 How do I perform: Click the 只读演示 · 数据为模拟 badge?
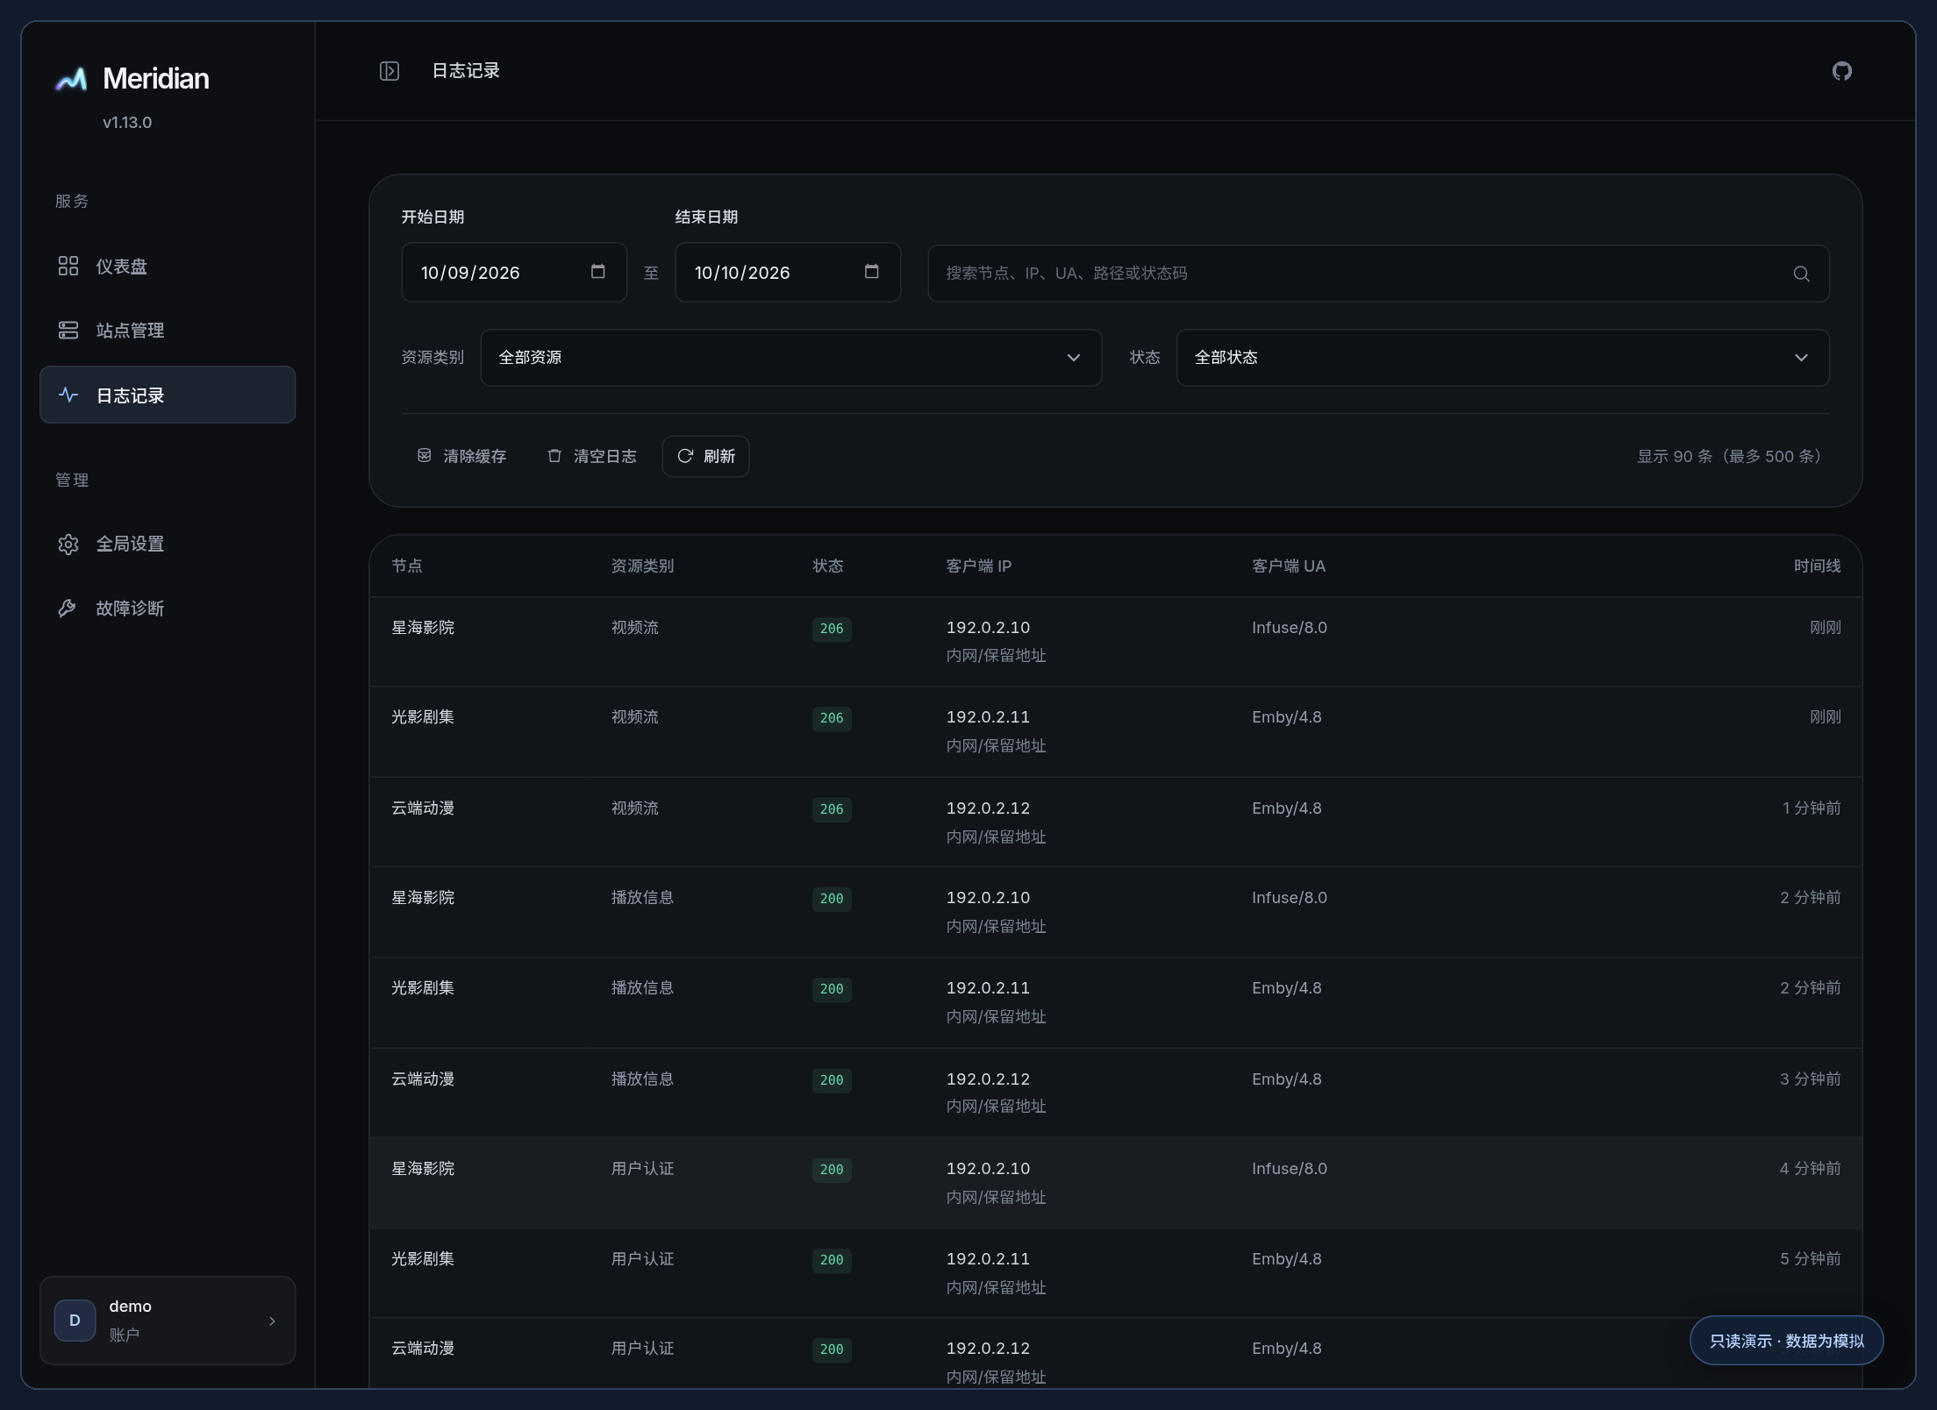coord(1786,1340)
